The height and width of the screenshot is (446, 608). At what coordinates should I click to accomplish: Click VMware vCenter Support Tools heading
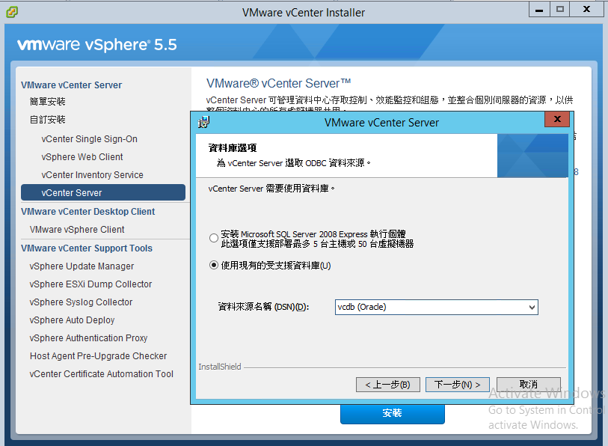pyautogui.click(x=87, y=248)
